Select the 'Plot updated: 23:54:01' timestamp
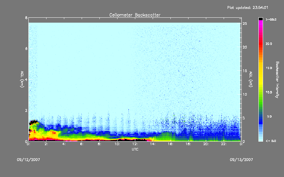This screenshot has height=177, width=284. [247, 7]
